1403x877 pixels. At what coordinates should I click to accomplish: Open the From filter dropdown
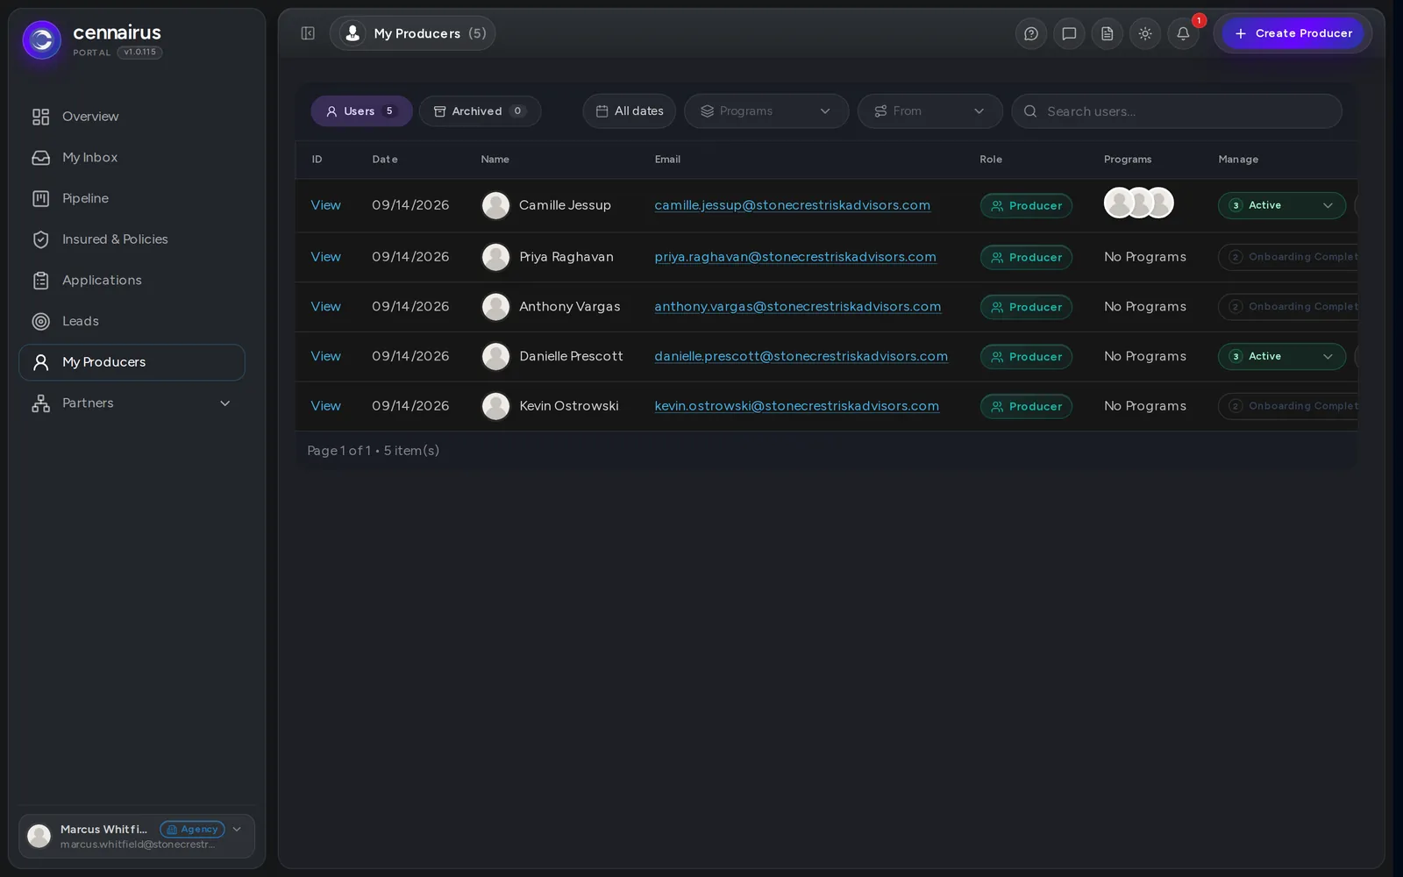[929, 111]
